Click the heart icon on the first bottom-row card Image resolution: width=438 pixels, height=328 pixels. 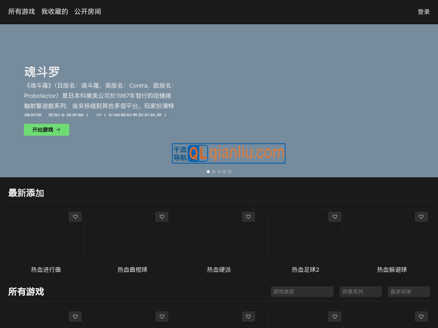click(75, 316)
